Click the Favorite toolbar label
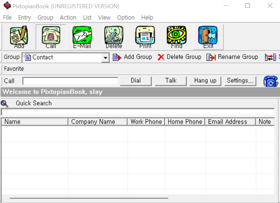This screenshot has height=203, width=280. coord(14,69)
